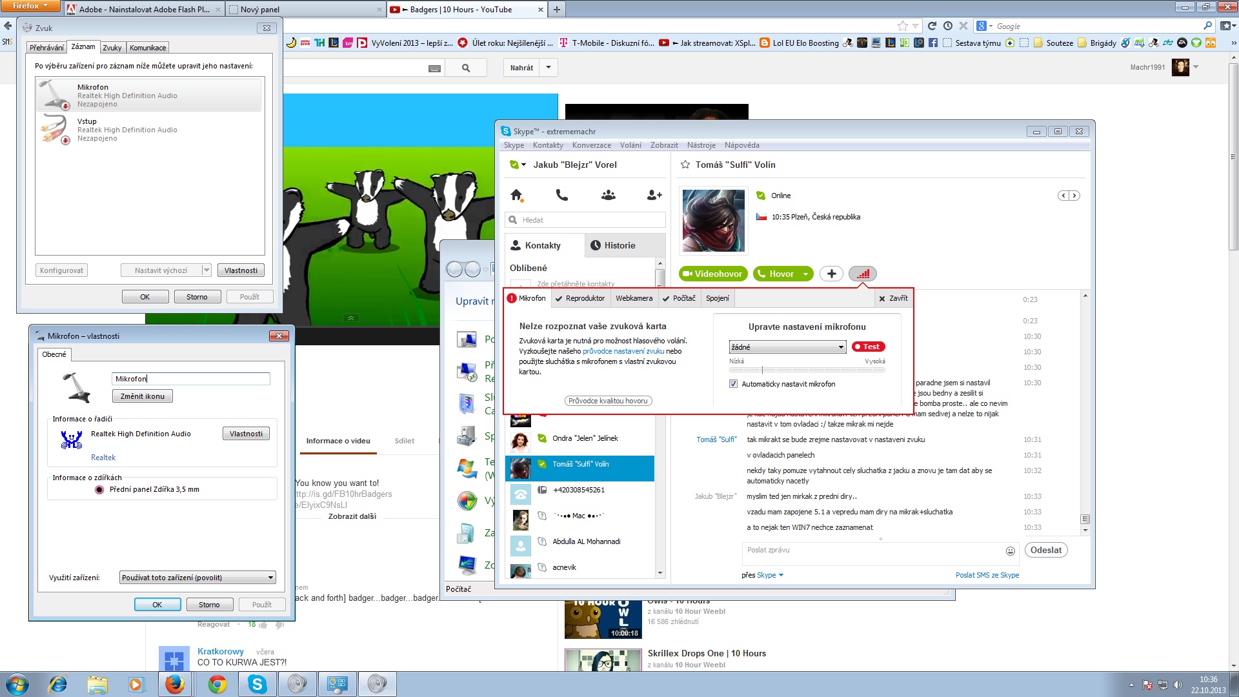Toggle Automaticky nastavit mikrofon checkbox

733,384
